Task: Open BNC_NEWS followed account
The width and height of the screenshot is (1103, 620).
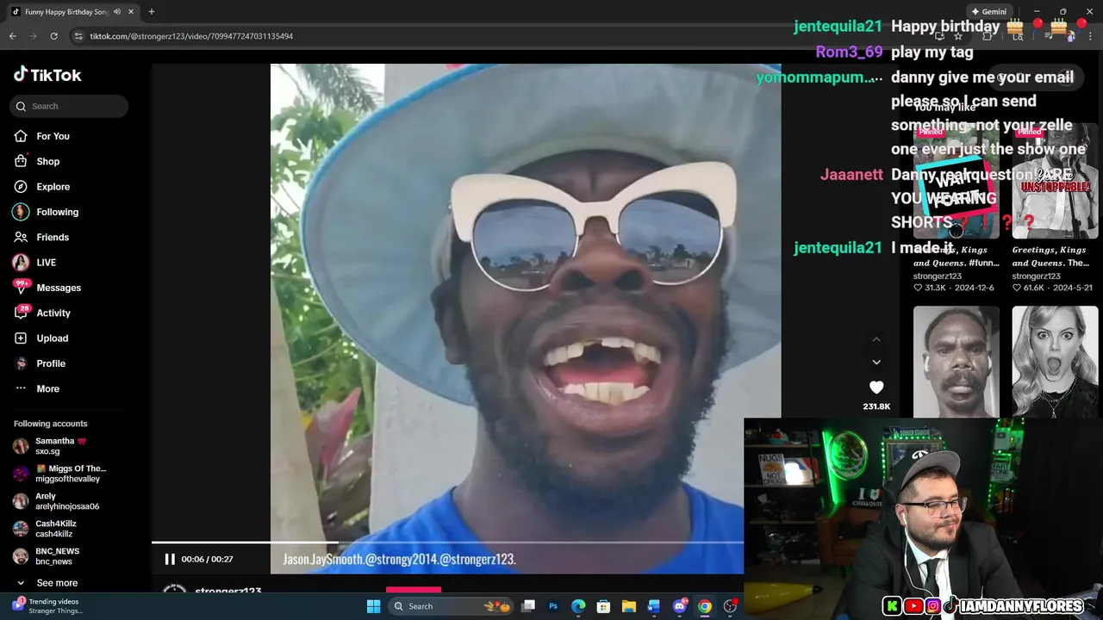Action: click(x=56, y=556)
